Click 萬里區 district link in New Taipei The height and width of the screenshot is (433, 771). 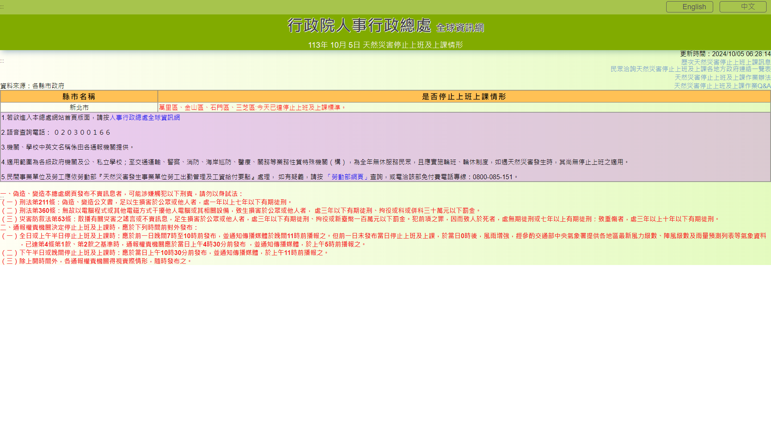pos(168,107)
